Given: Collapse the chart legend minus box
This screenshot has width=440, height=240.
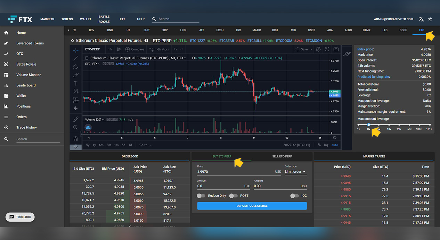Looking at the screenshot, I should click(87, 58).
